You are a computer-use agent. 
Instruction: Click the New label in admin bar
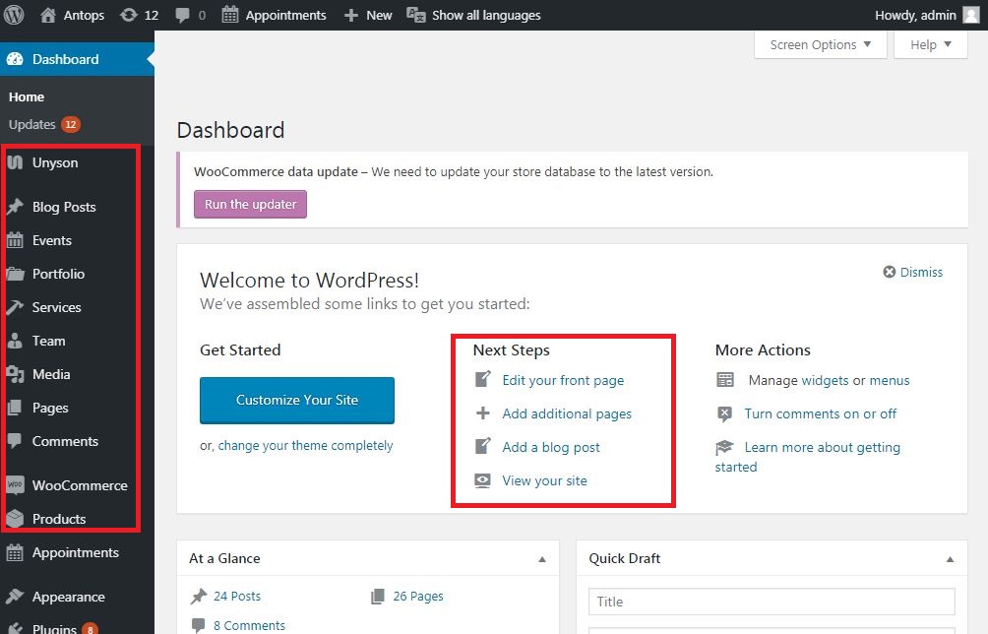click(379, 15)
